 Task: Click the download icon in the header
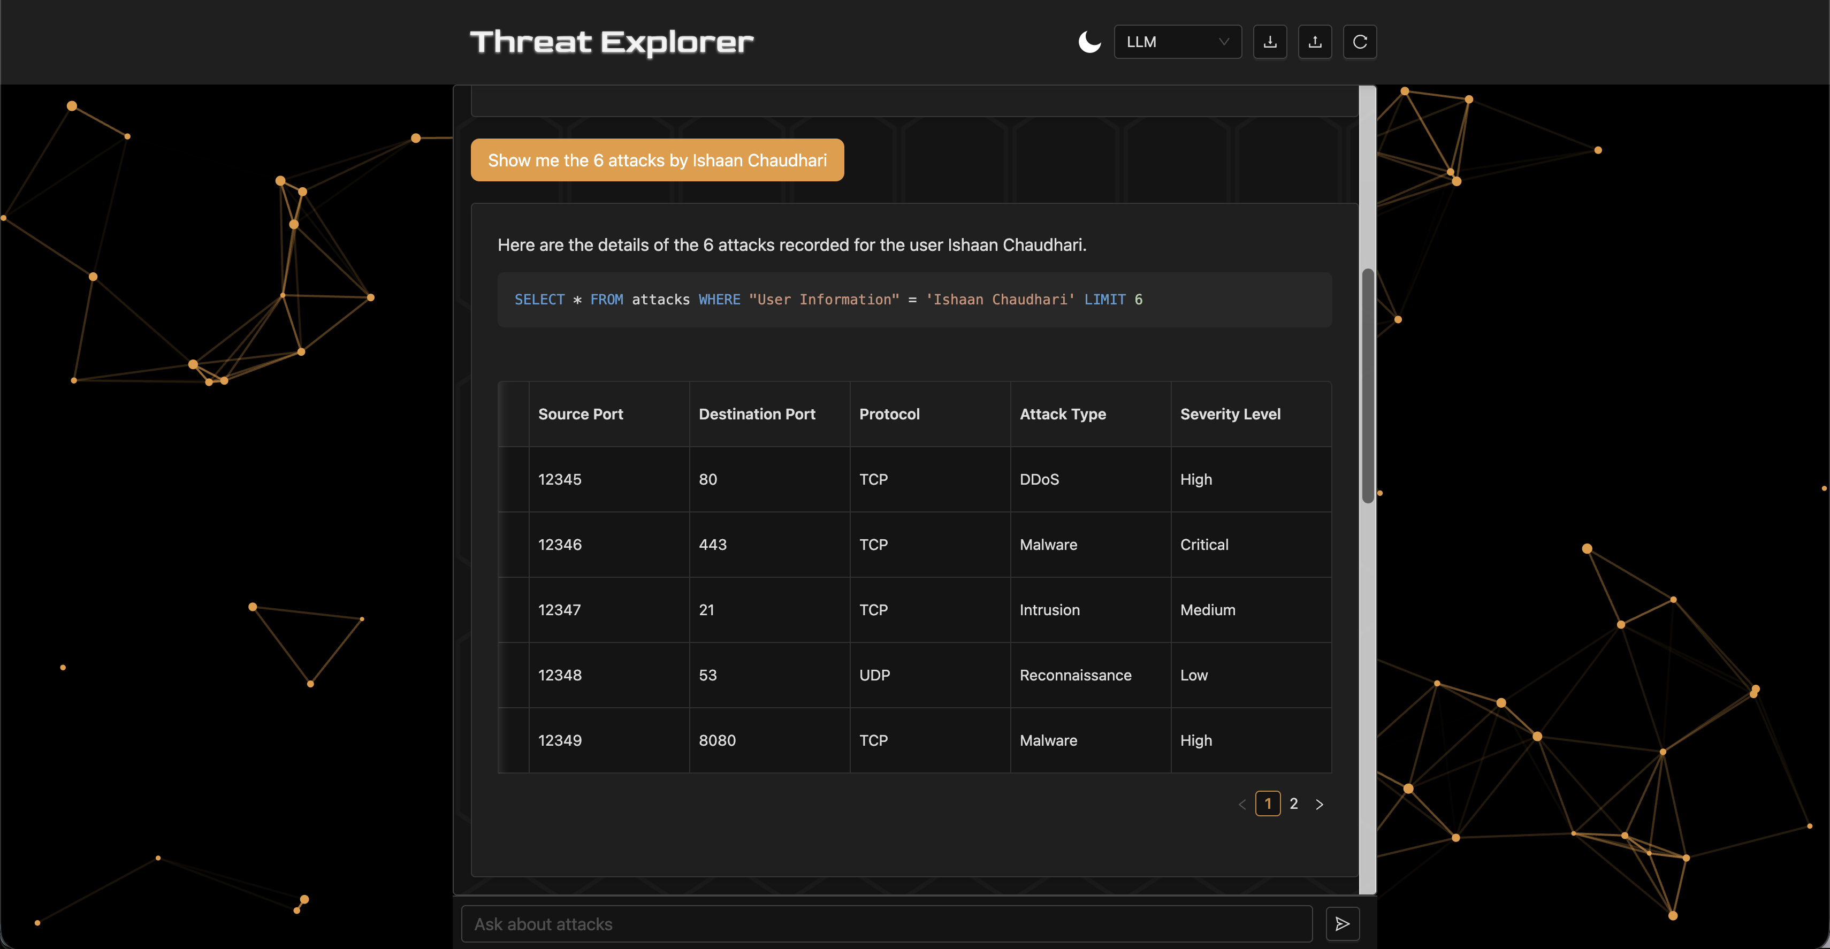click(1271, 41)
